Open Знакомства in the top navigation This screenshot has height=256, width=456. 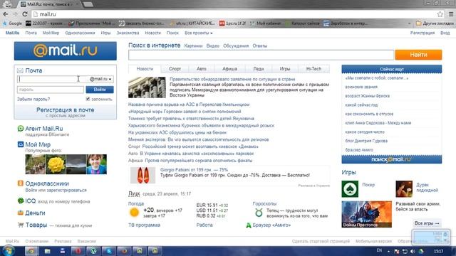(x=128, y=33)
